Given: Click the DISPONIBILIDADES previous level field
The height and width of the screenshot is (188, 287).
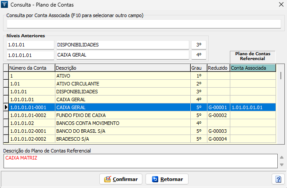Looking at the screenshot, I should click(x=123, y=45).
